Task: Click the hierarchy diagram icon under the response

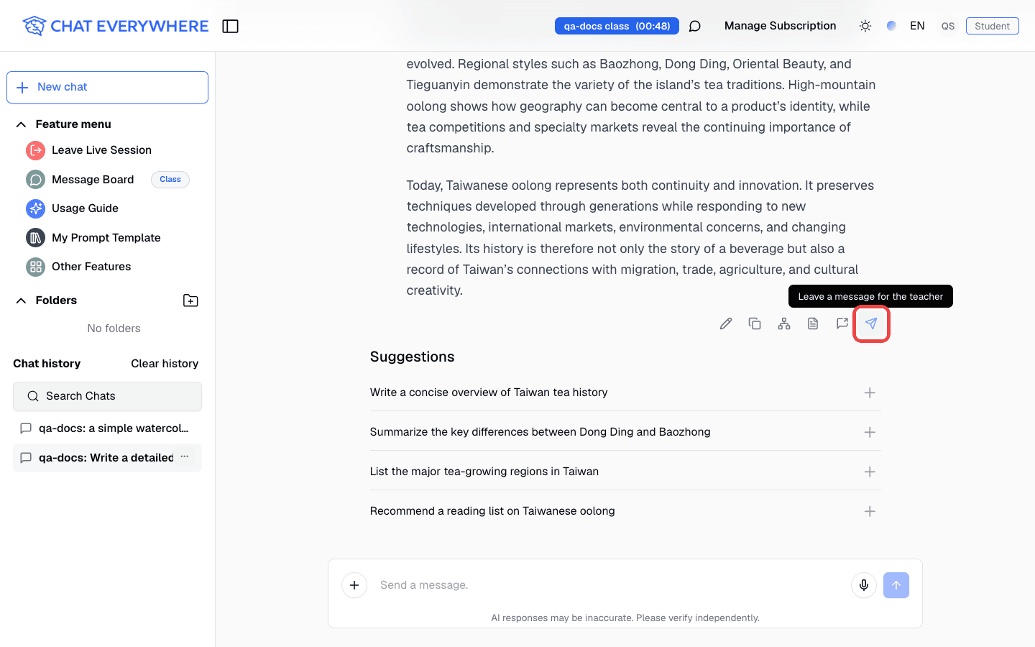Action: tap(784, 323)
